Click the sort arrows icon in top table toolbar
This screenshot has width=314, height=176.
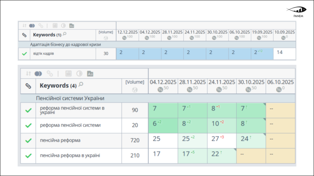(25, 26)
